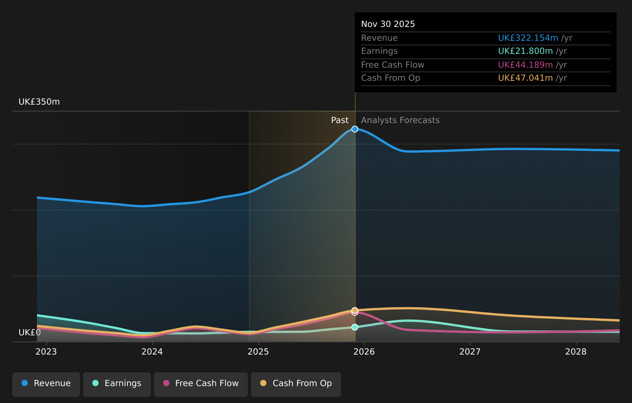Click the 2028 x-axis label

pos(576,352)
